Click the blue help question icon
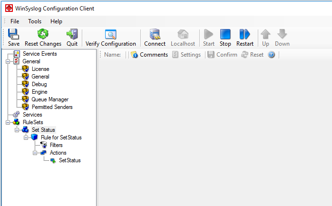The height and width of the screenshot is (206, 332). (x=271, y=55)
